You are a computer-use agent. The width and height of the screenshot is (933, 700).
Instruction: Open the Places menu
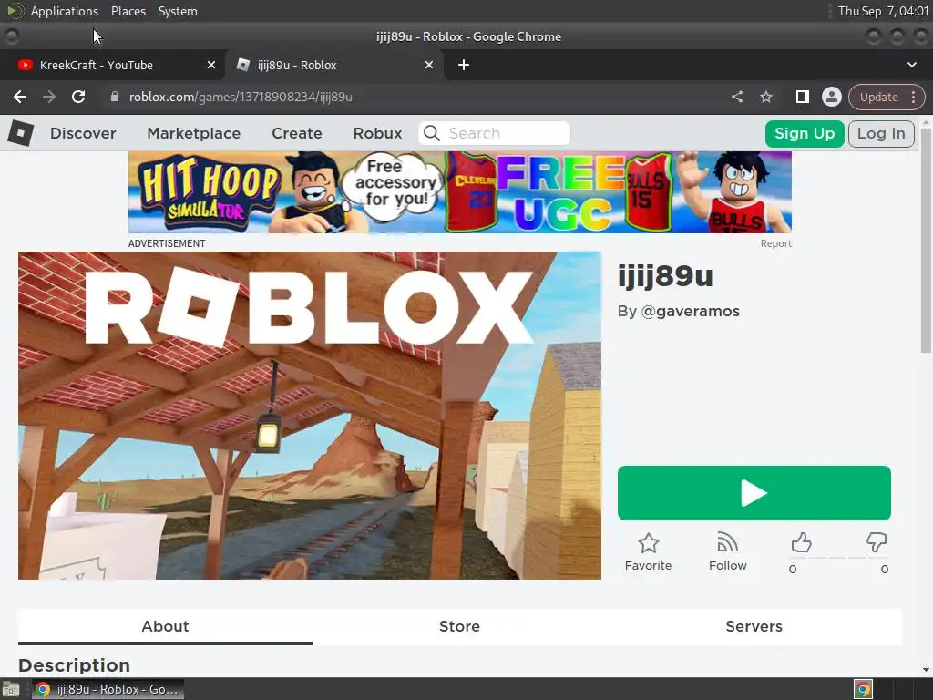click(128, 11)
